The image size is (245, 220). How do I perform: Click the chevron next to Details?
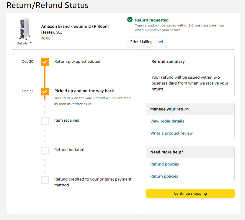tap(31, 43)
